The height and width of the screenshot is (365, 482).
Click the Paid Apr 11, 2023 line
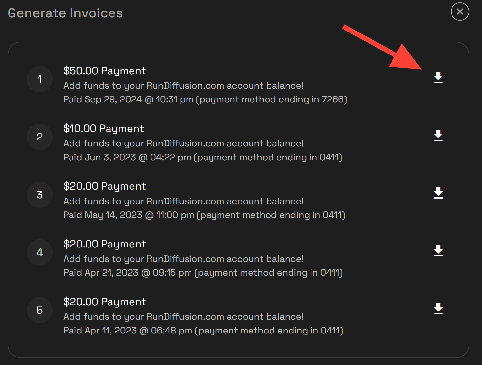203,331
